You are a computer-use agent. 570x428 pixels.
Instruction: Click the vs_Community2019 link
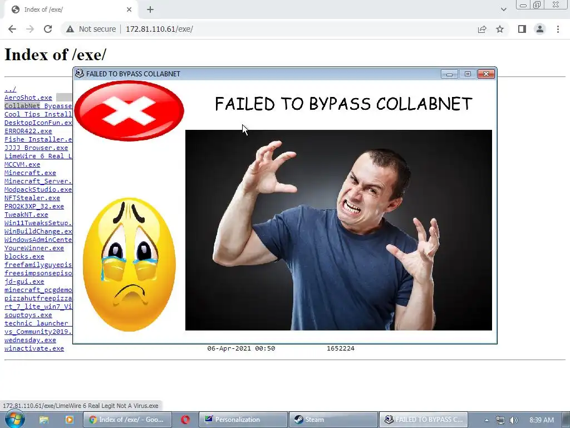point(38,332)
